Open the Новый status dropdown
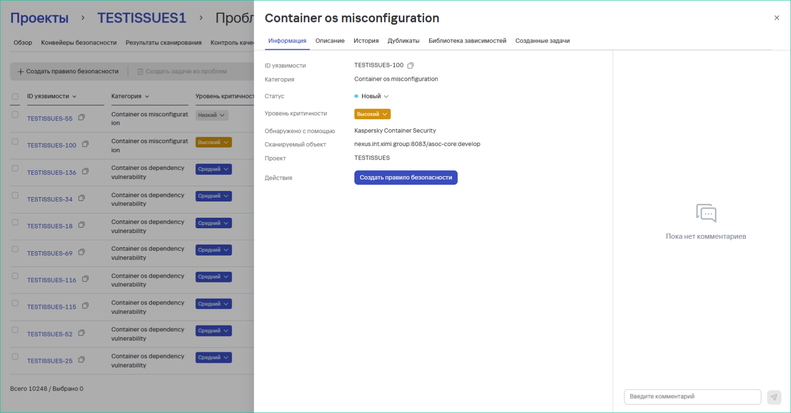The image size is (791, 413). [x=372, y=96]
